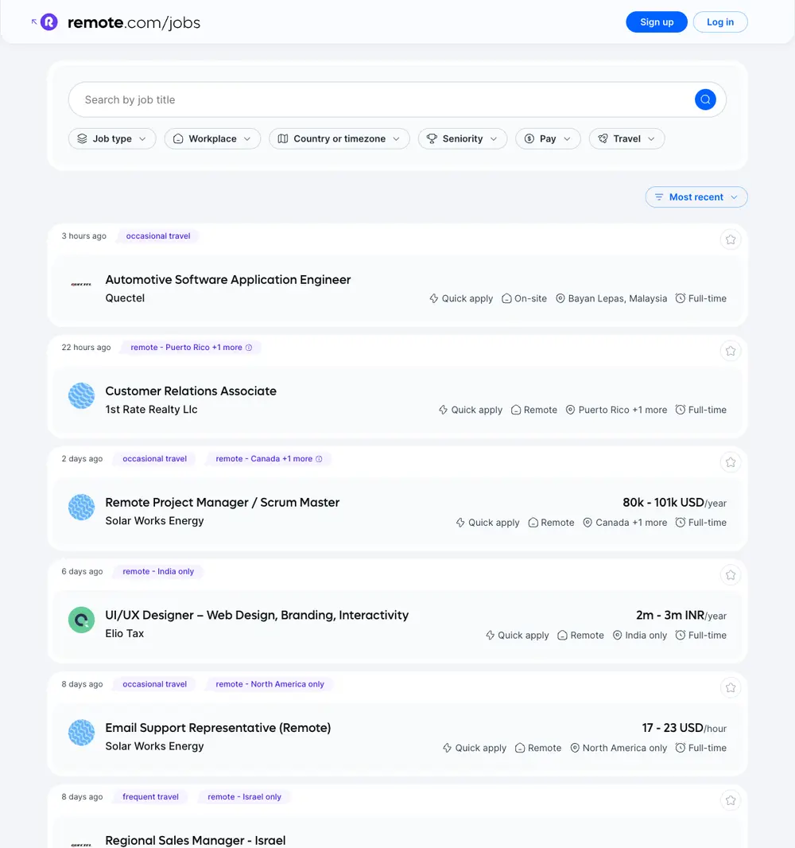Star the Automotive Software Application Engineer job

(730, 239)
